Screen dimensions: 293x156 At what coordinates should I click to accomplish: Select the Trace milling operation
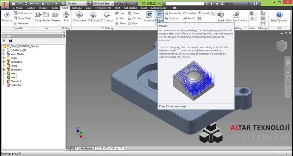(x=120, y=23)
